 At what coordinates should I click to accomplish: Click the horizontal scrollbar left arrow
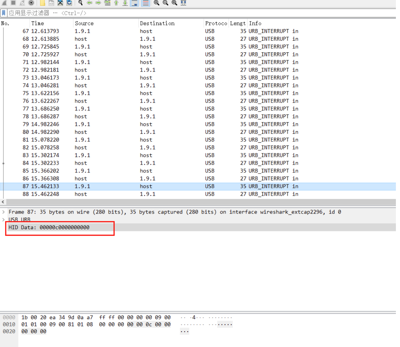(3, 202)
